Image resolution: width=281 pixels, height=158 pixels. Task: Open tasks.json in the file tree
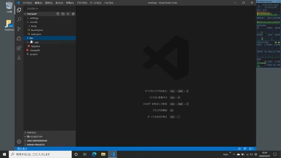coord(50,34)
